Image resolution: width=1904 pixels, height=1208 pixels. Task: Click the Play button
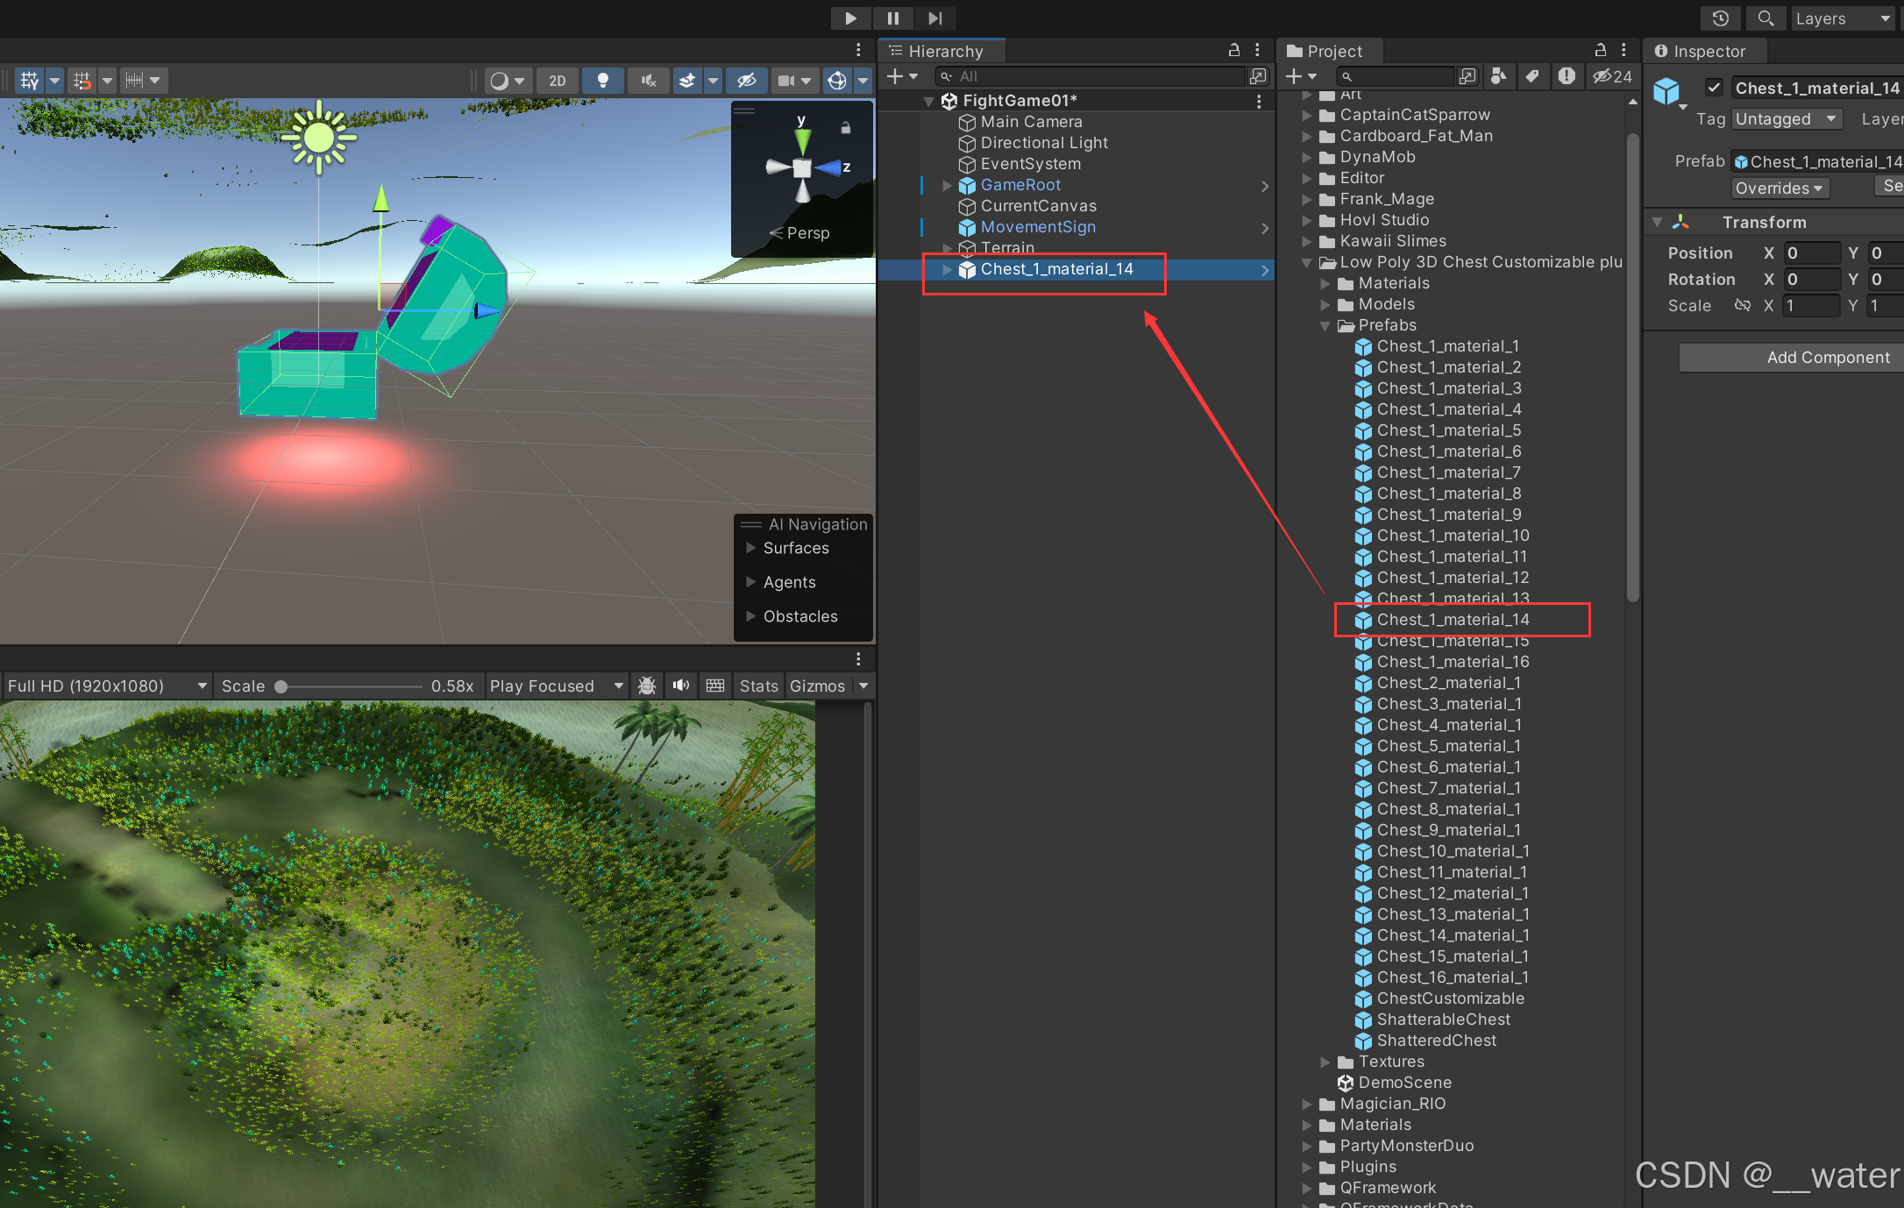point(850,18)
